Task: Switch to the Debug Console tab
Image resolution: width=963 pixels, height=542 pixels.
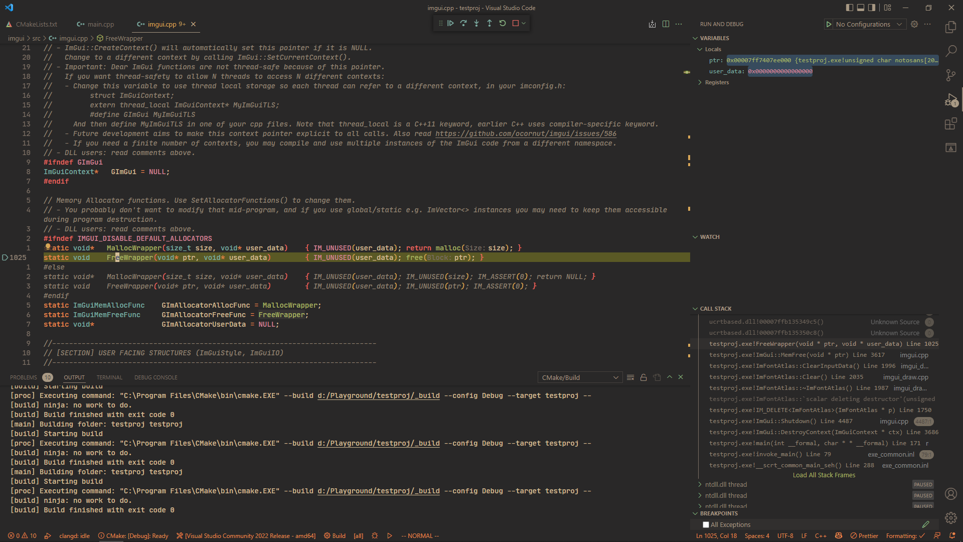Action: click(x=155, y=377)
